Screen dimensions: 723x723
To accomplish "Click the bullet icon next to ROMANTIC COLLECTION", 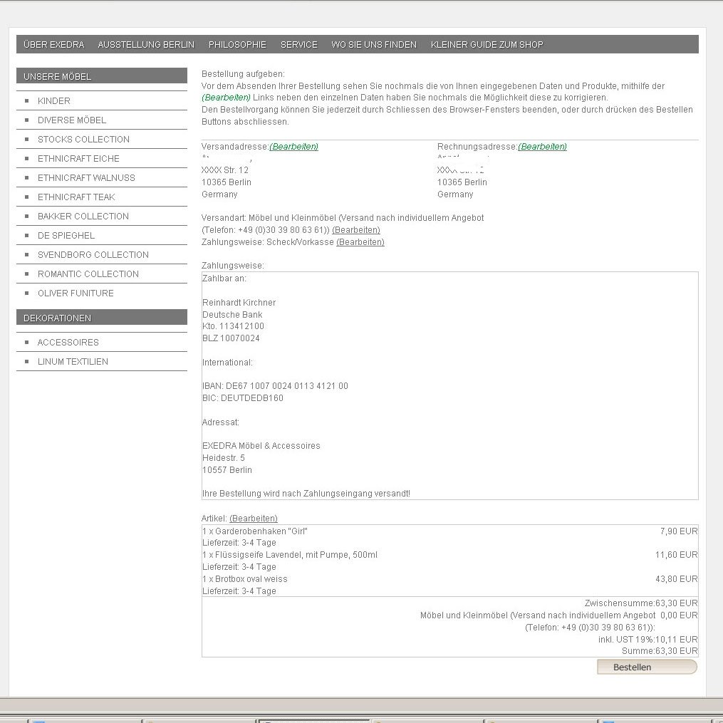I will click(x=27, y=274).
